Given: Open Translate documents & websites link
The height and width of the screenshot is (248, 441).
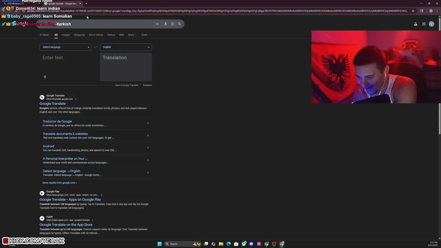Looking at the screenshot, I should [65, 134].
